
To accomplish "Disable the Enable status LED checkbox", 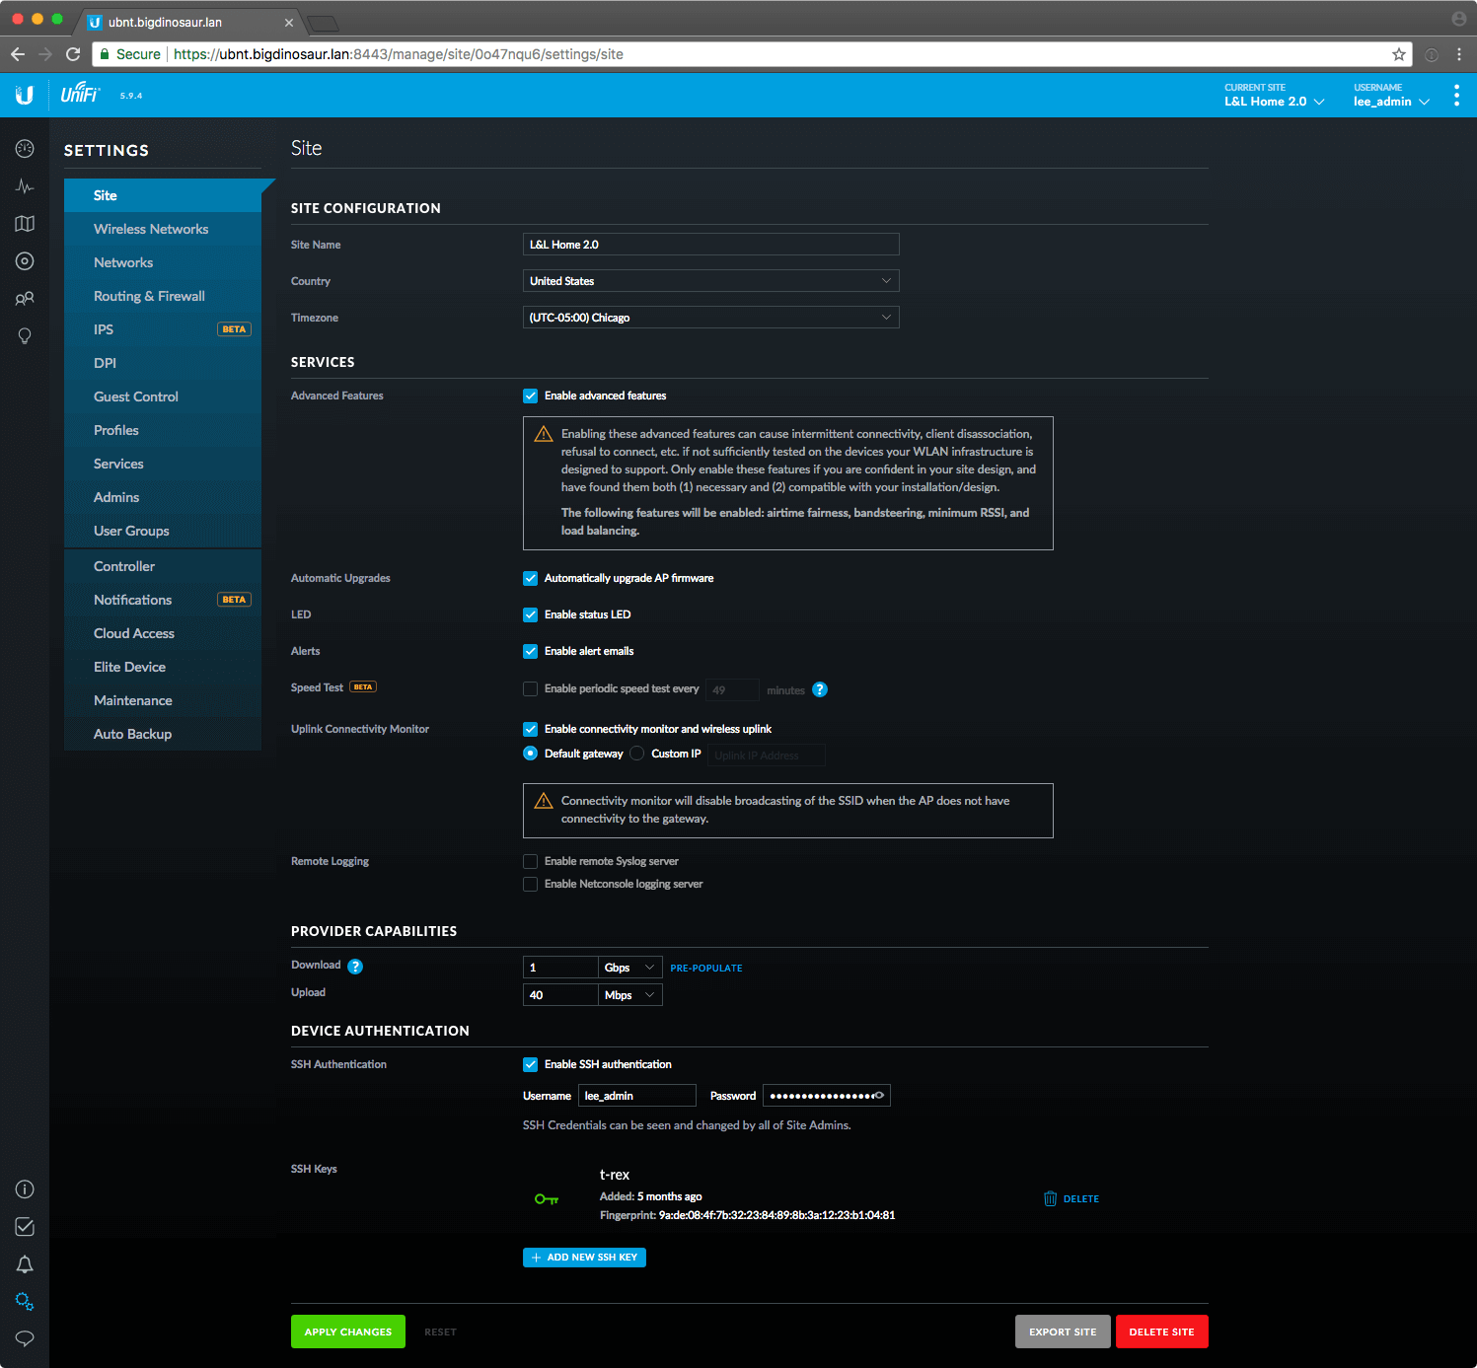I will [x=531, y=614].
